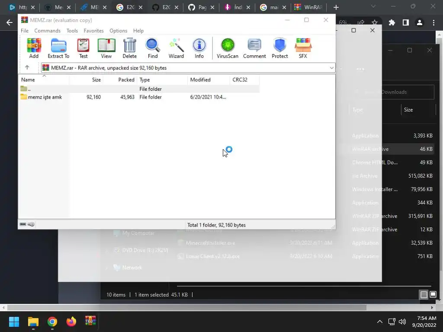Select MinecraftInstaller.exe in Explorer

tap(210, 243)
